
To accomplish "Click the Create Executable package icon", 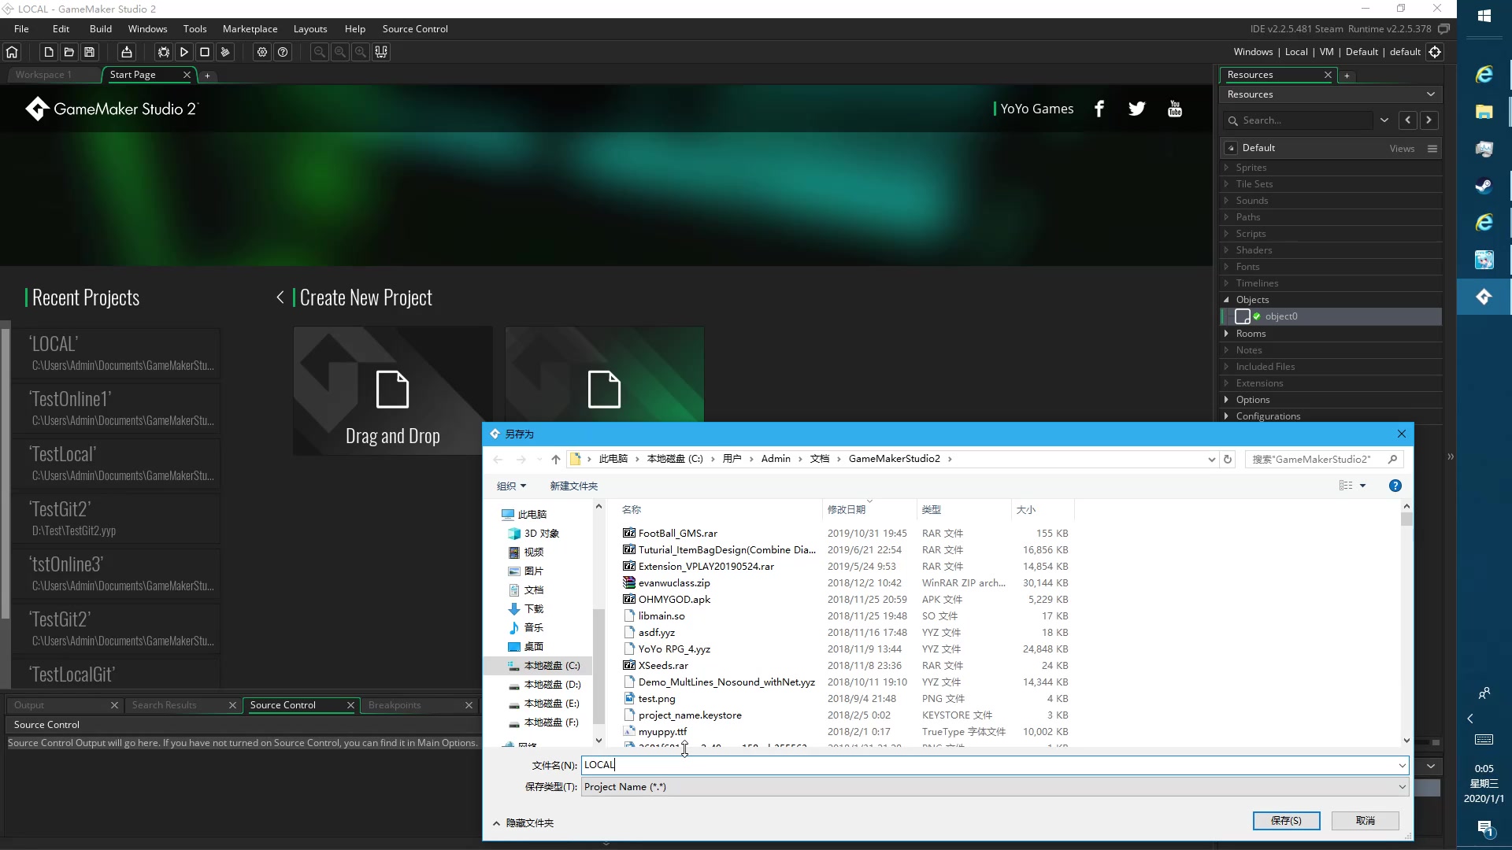I will coord(126,52).
